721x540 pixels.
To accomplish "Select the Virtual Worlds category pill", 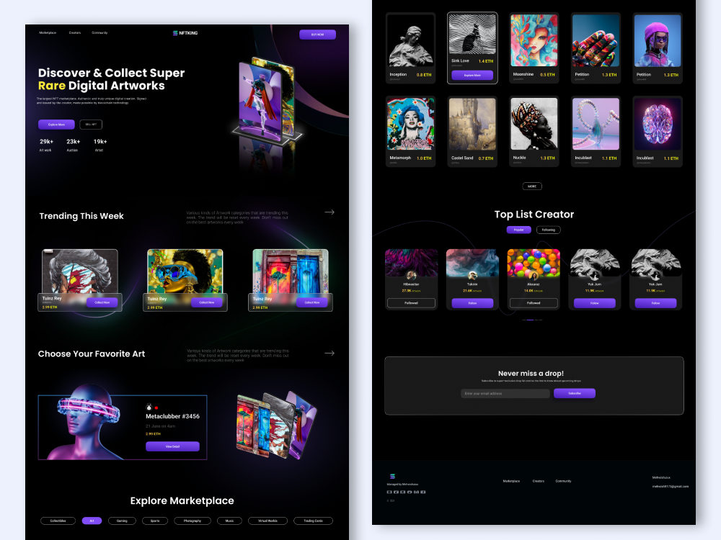I will [x=267, y=521].
